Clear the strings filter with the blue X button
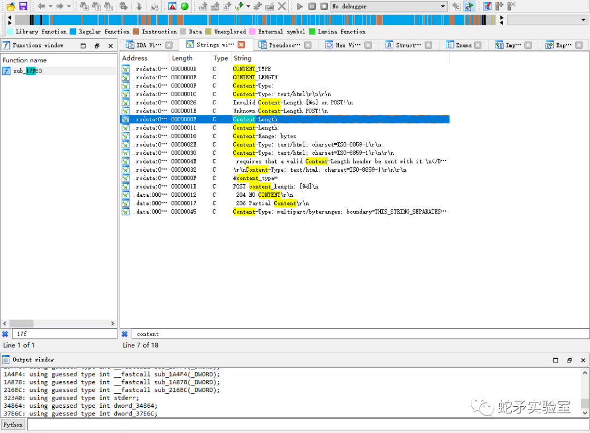 coord(124,333)
